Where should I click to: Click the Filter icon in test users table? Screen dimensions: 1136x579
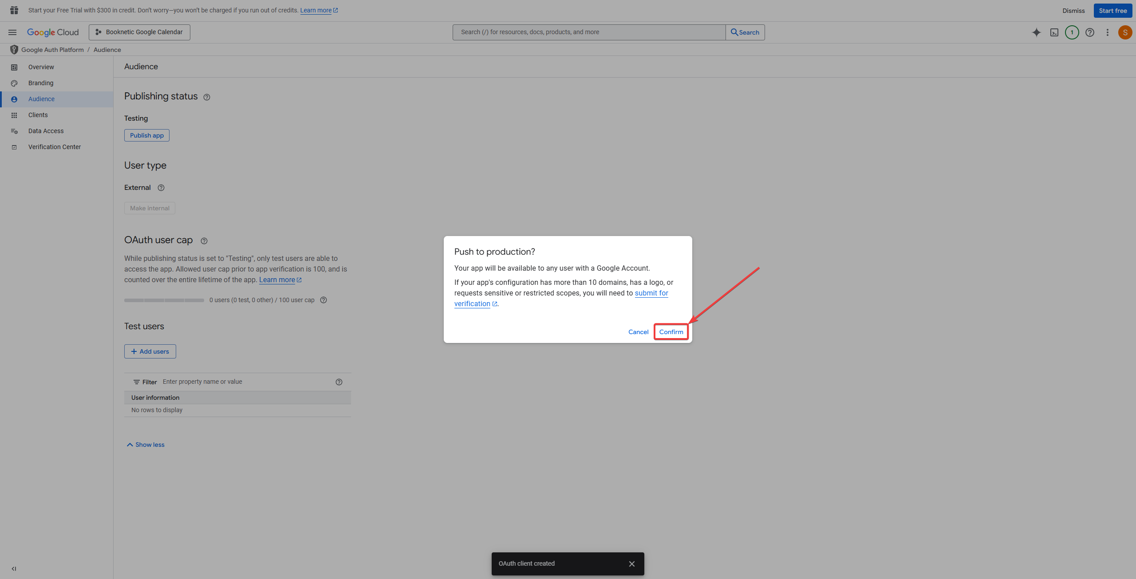[137, 382]
